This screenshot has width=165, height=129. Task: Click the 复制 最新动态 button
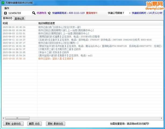(55, 124)
